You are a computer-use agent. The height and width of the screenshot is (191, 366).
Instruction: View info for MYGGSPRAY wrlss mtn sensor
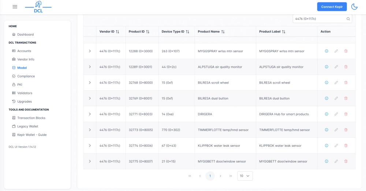[326, 51]
